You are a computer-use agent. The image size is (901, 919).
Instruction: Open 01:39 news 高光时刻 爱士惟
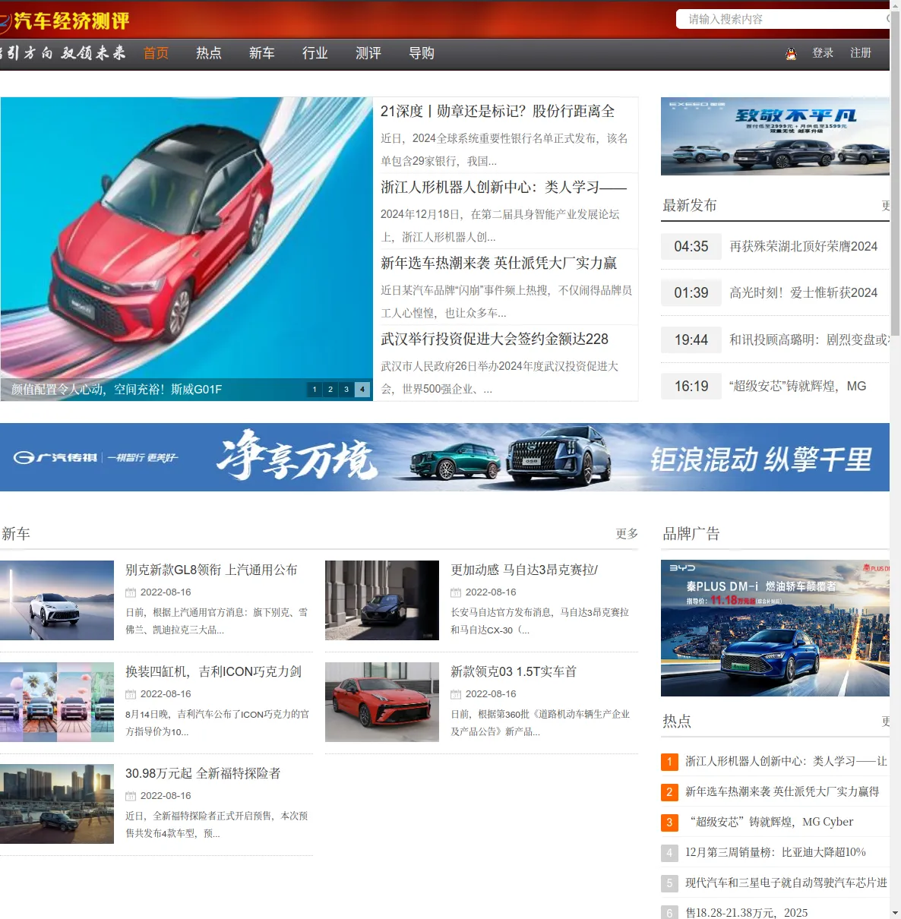[x=804, y=293]
